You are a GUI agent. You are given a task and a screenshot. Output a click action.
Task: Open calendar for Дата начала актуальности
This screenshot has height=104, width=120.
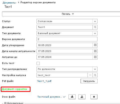(95, 51)
